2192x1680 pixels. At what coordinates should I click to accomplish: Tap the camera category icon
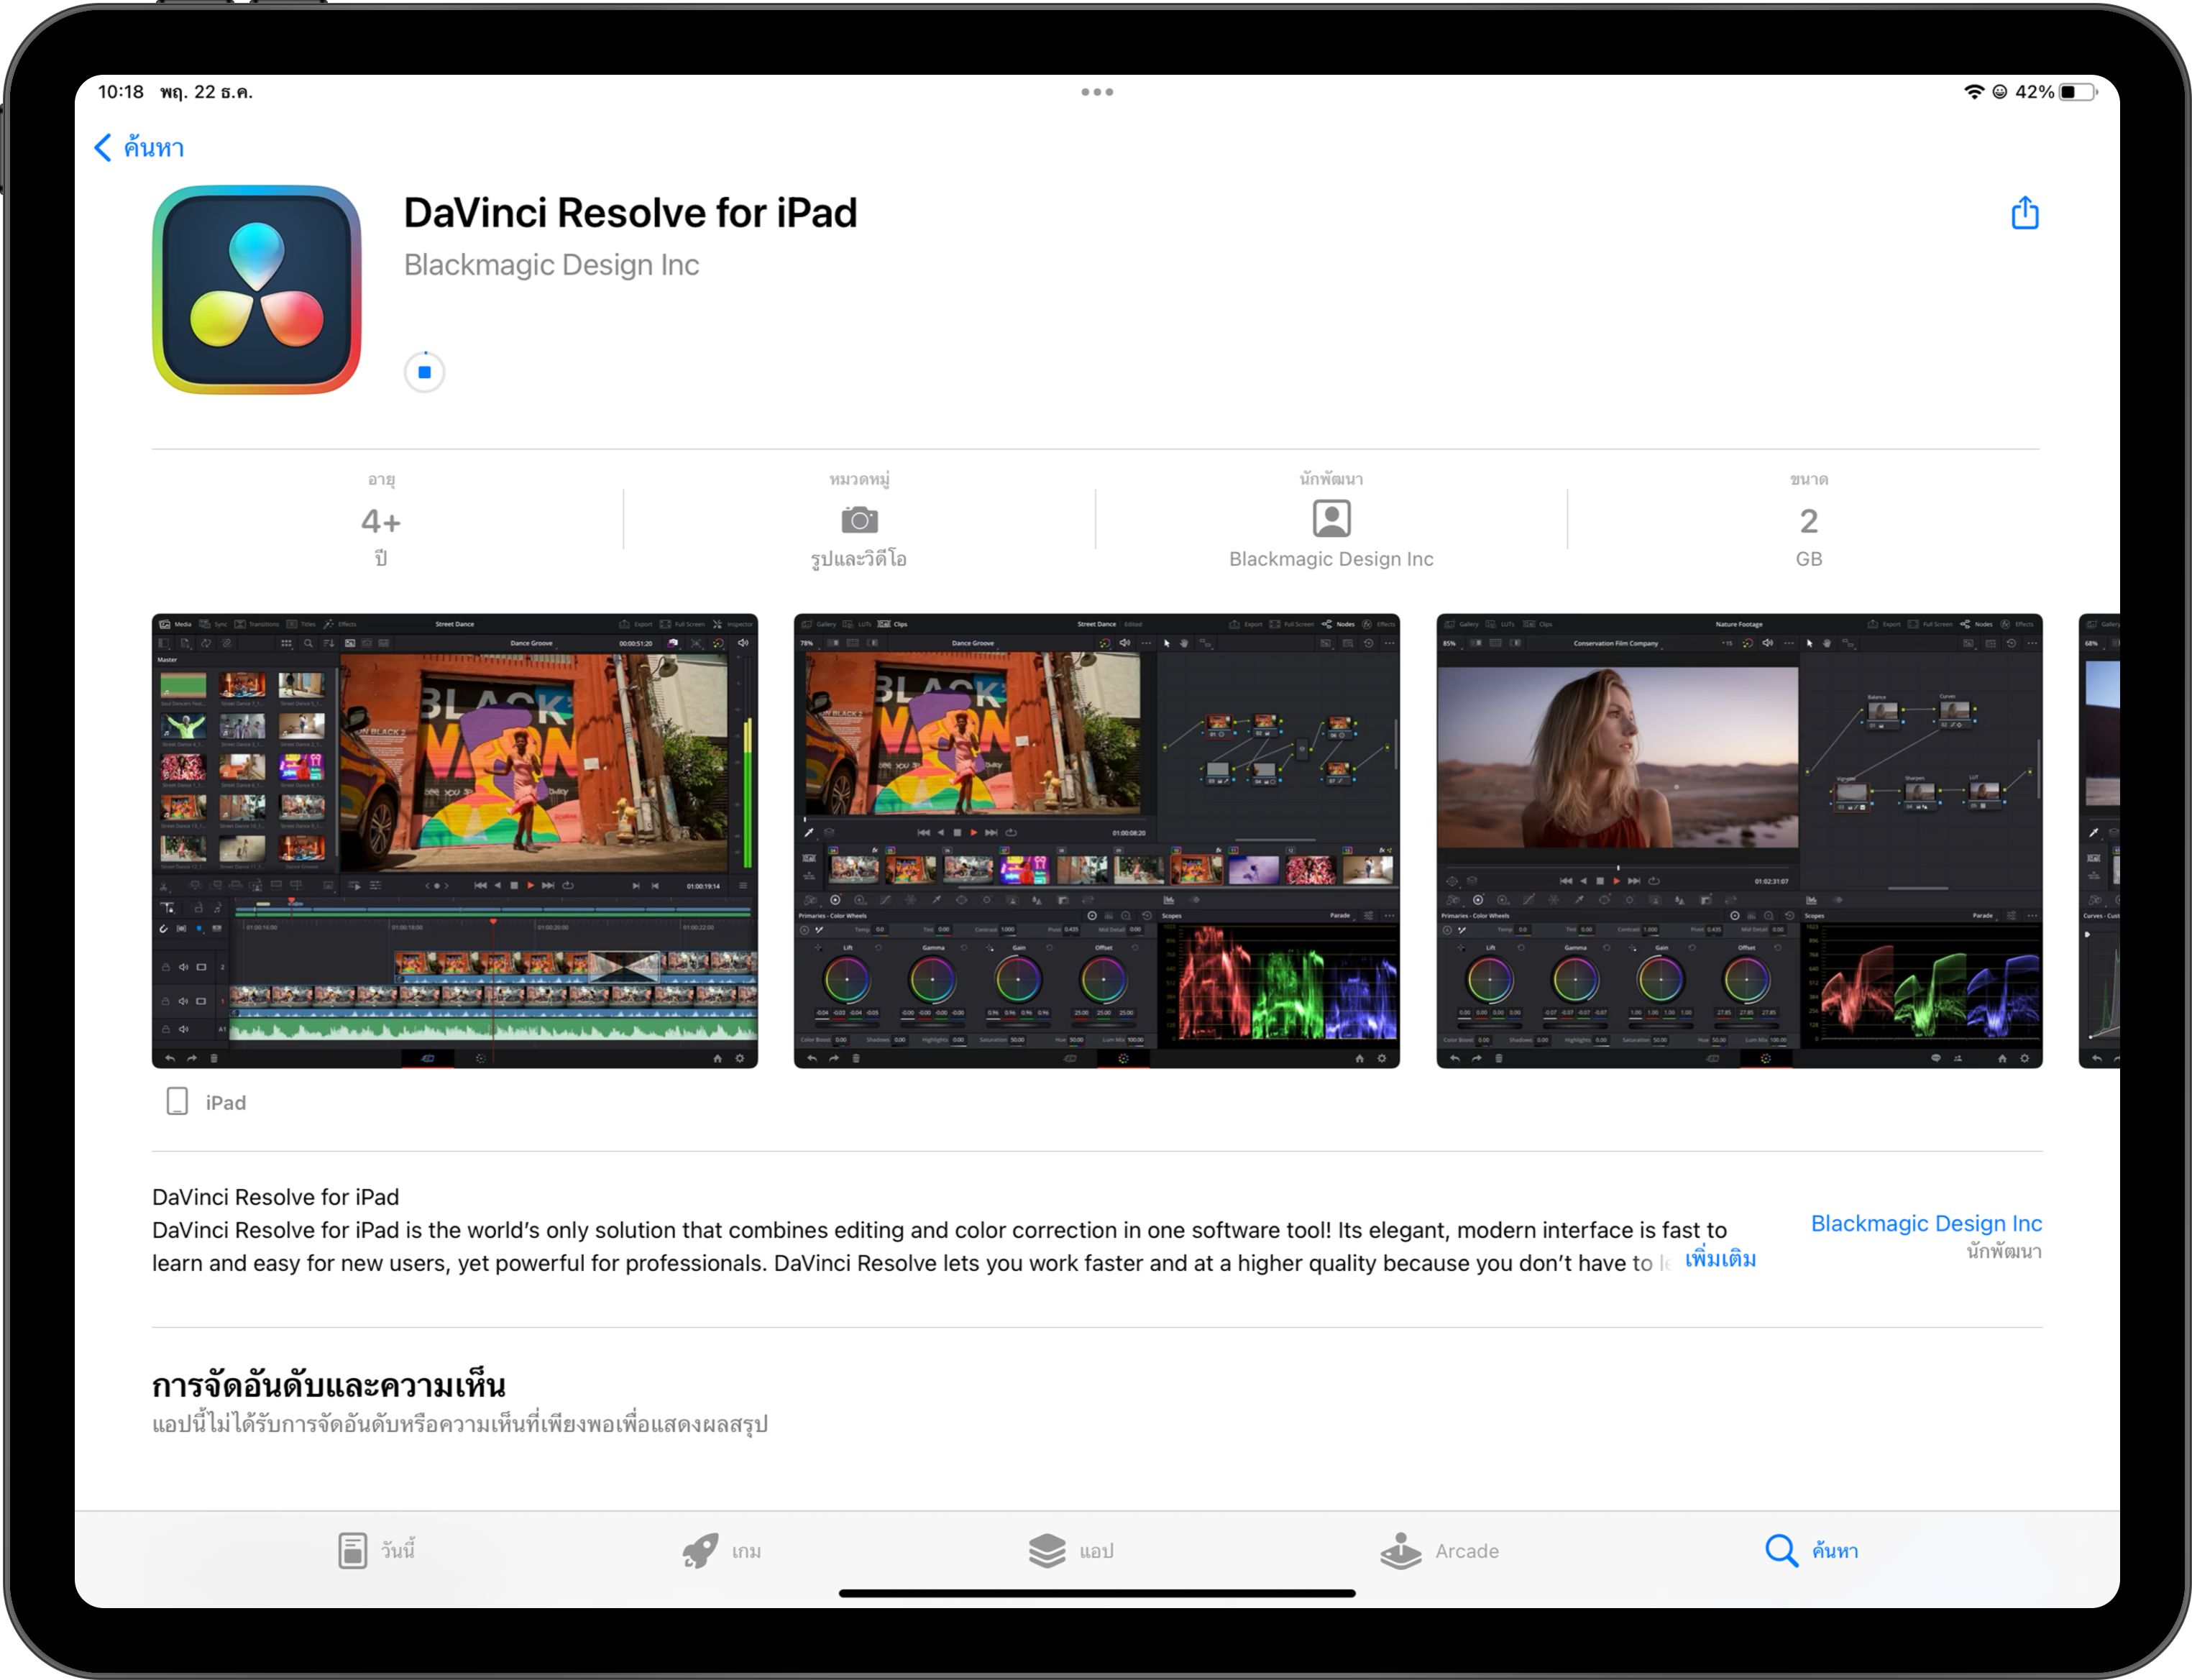coord(859,520)
